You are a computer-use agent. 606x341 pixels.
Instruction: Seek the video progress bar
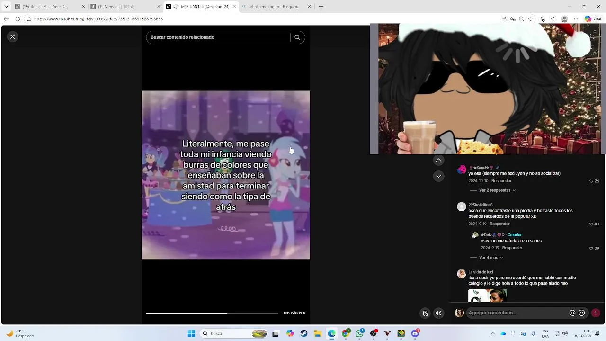212,313
